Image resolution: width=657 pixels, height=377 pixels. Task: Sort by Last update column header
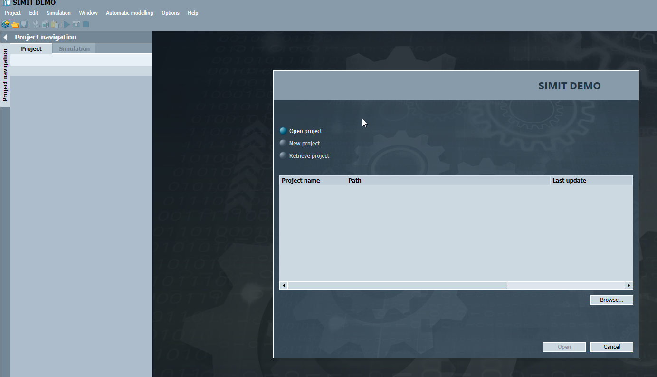(591, 181)
